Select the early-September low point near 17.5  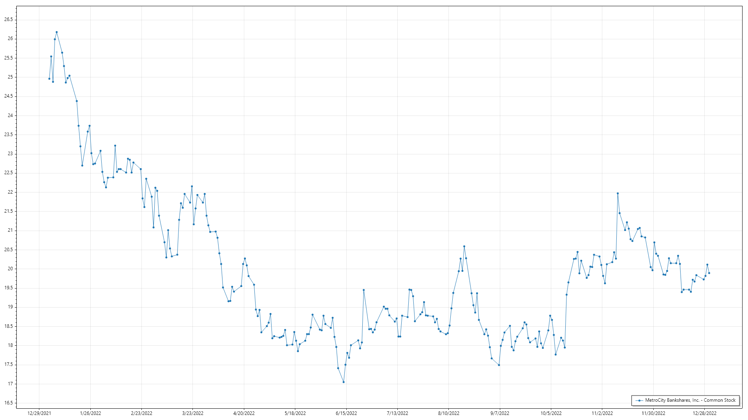[x=499, y=365]
